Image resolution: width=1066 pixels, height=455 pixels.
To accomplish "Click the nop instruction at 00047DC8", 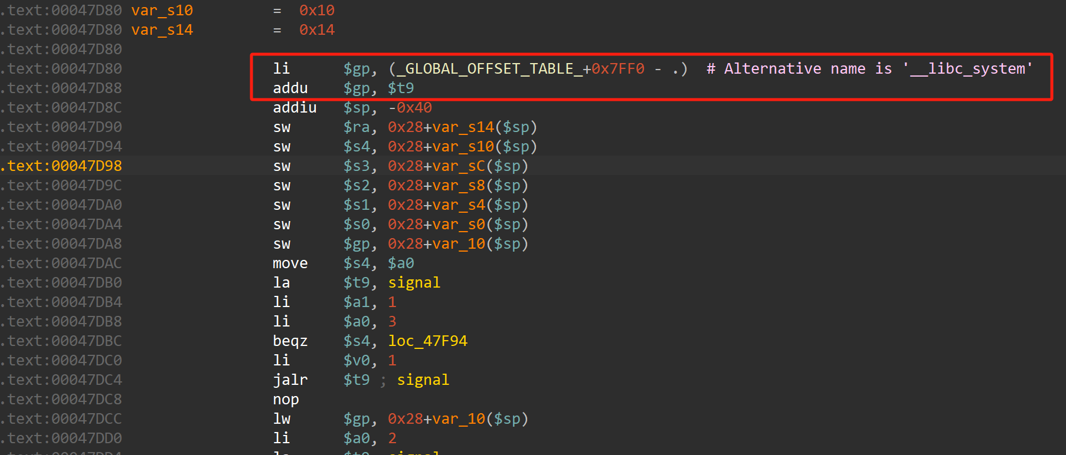I will pyautogui.click(x=286, y=400).
